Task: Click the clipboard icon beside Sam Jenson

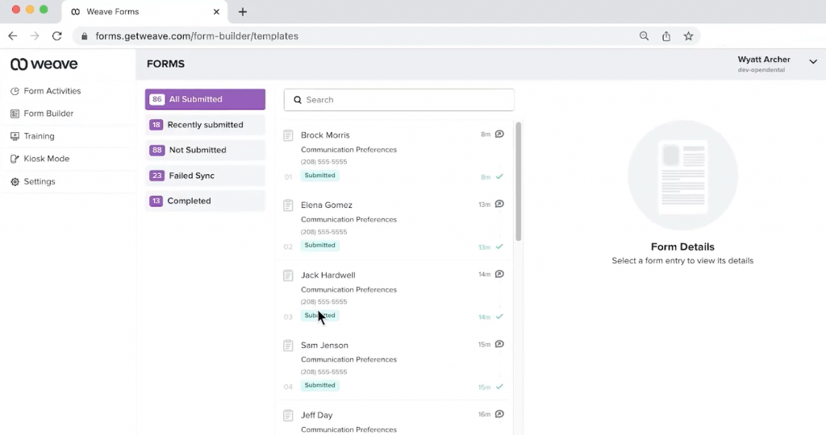Action: [288, 346]
